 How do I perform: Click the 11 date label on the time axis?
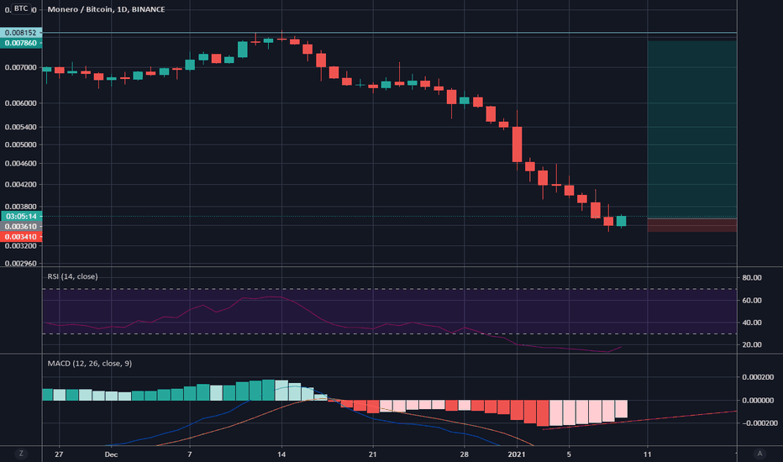point(647,454)
